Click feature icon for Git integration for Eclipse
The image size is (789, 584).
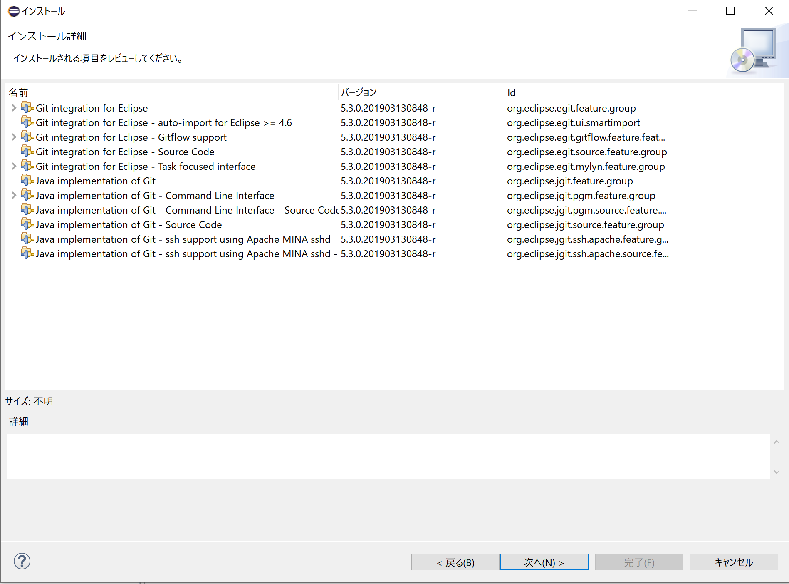(27, 108)
